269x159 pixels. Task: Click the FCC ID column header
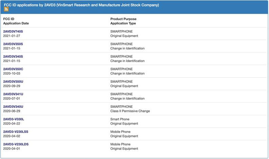9,19
